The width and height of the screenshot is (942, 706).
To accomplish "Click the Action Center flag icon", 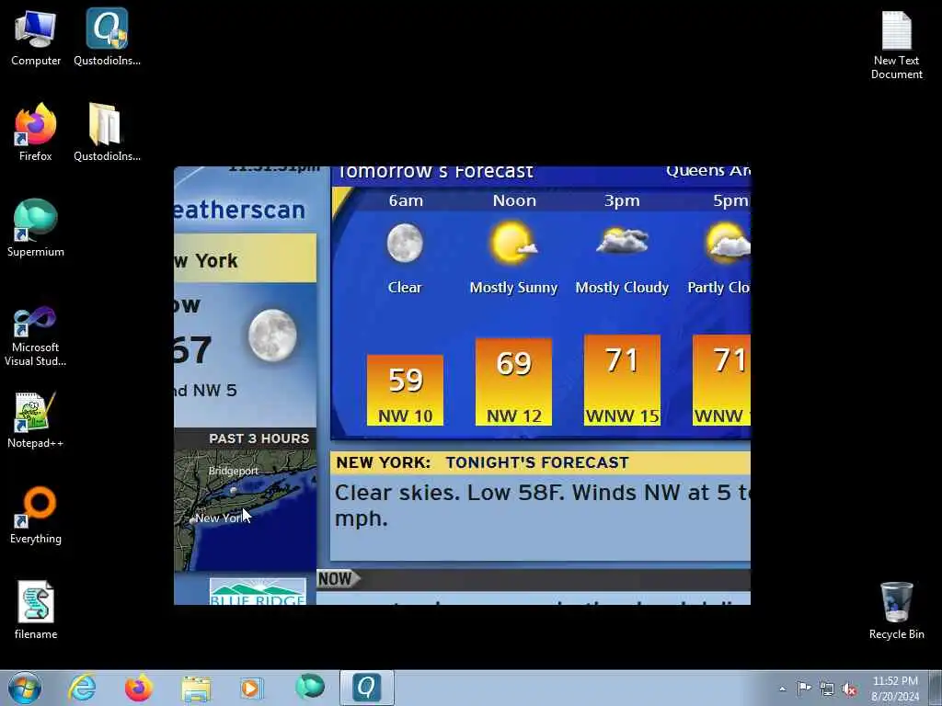I will pyautogui.click(x=804, y=688).
